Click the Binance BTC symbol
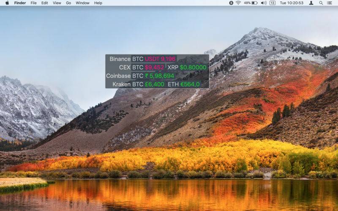 pos(138,59)
